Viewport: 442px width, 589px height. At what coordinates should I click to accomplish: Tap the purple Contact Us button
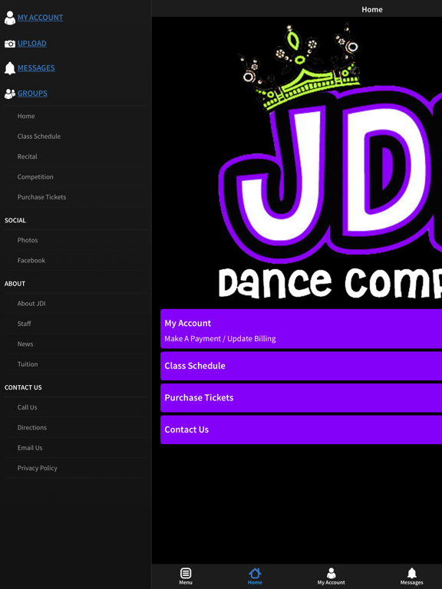click(x=301, y=430)
